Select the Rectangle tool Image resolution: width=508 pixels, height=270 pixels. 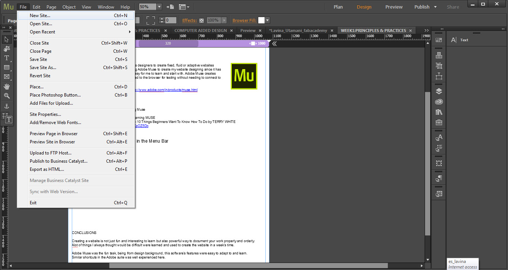(7, 67)
